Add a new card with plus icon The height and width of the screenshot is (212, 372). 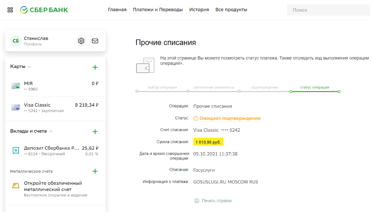click(95, 67)
